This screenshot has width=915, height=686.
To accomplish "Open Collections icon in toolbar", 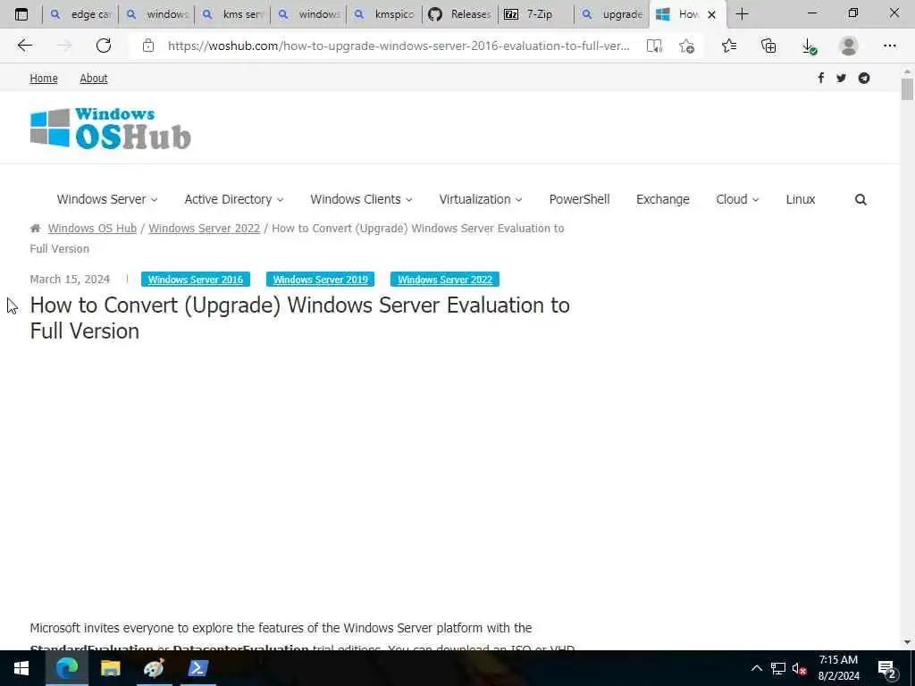I will click(768, 46).
